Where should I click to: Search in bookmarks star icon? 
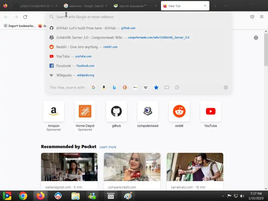(x=156, y=87)
